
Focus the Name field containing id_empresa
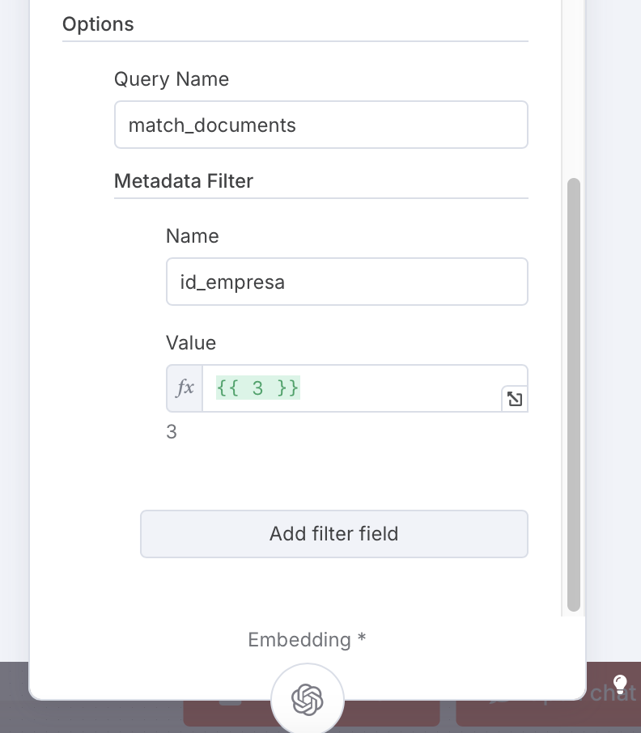(347, 282)
